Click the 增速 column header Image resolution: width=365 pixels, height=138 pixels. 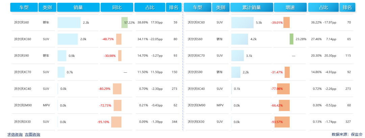(290, 7)
